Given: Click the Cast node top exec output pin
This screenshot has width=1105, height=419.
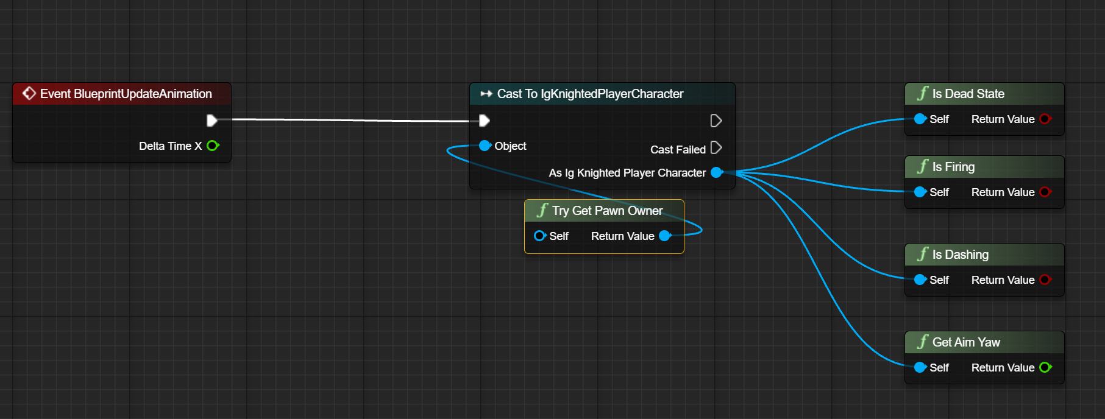Looking at the screenshot, I should pos(716,121).
